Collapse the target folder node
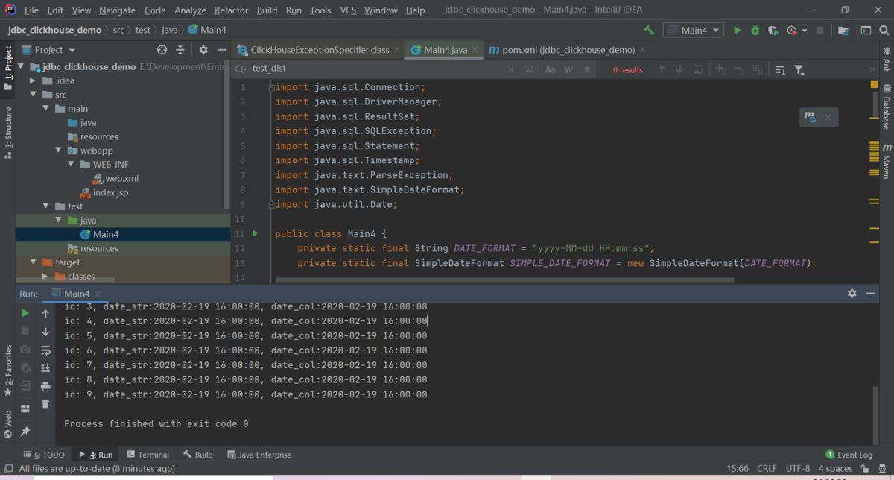Screen dimensions: 894x480 coord(33,262)
